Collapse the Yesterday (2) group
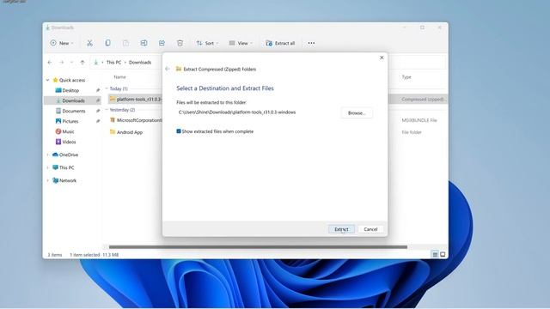Image resolution: width=550 pixels, height=309 pixels. pos(107,110)
